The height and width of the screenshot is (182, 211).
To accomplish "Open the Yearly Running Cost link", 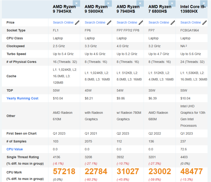I will (x=22, y=99).
